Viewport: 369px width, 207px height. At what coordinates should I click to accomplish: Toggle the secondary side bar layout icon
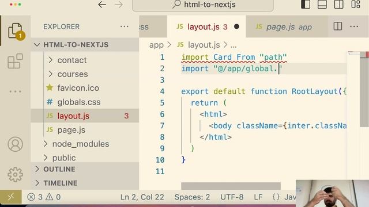[339, 5]
